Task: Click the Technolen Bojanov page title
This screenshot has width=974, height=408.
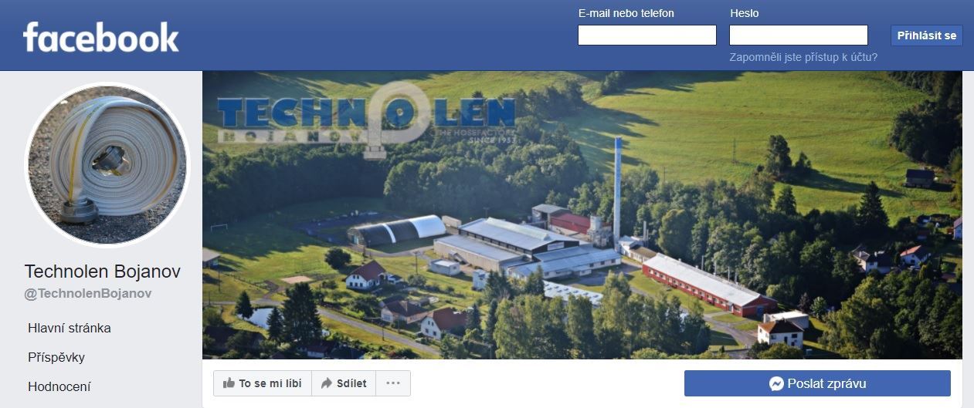Action: point(103,271)
